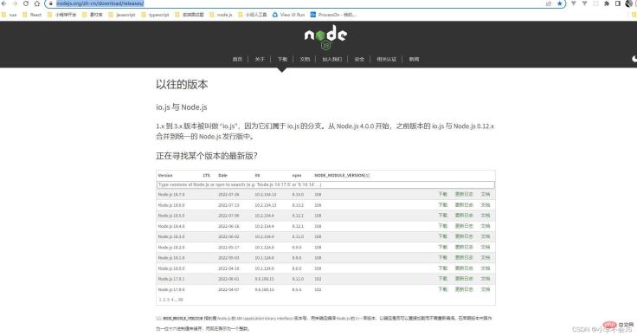
Task: Select the Node.js 18.5.0 version cell
Action: (171, 216)
